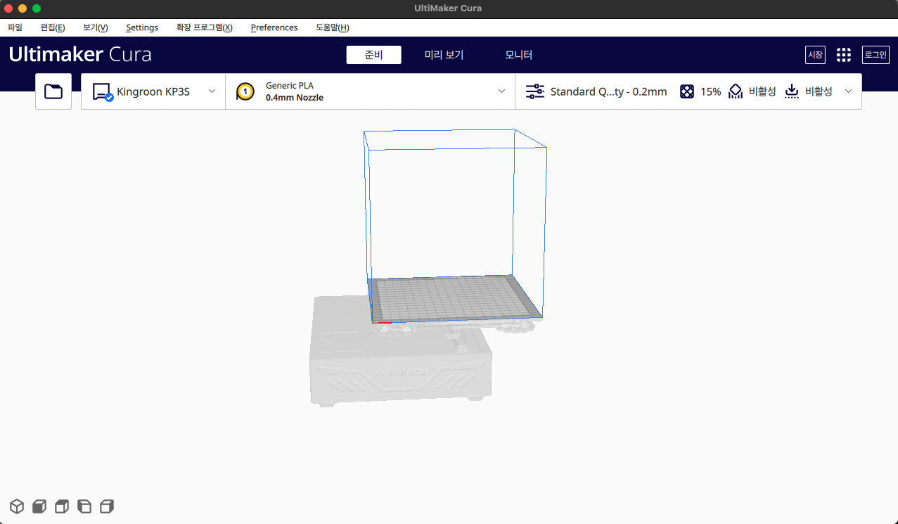Open the 파일 menu

click(x=15, y=27)
